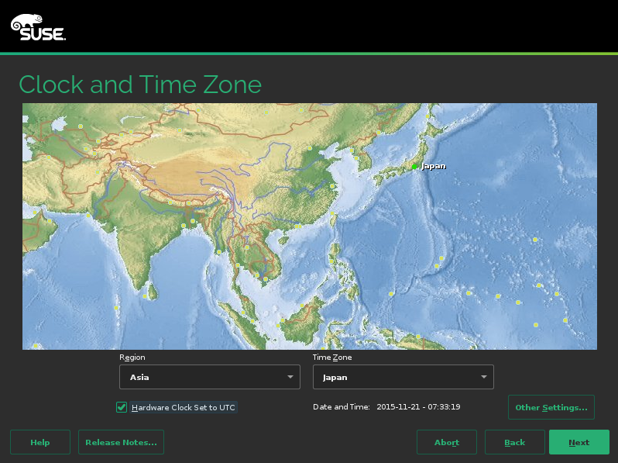Click the Clock and Time Zone heading
Screen dimensions: 618x463
pyautogui.click(x=140, y=85)
